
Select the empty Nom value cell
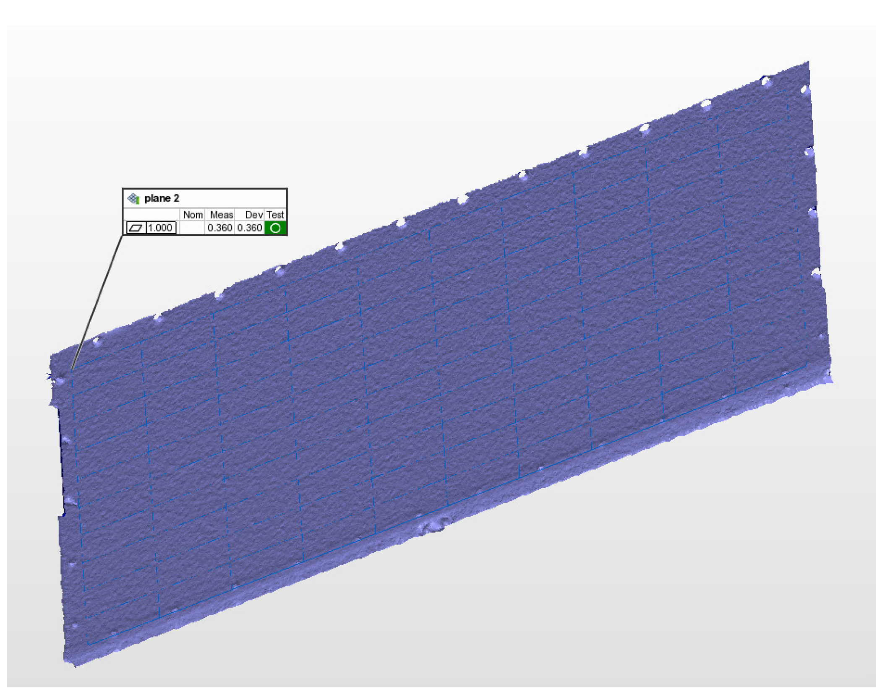(192, 228)
